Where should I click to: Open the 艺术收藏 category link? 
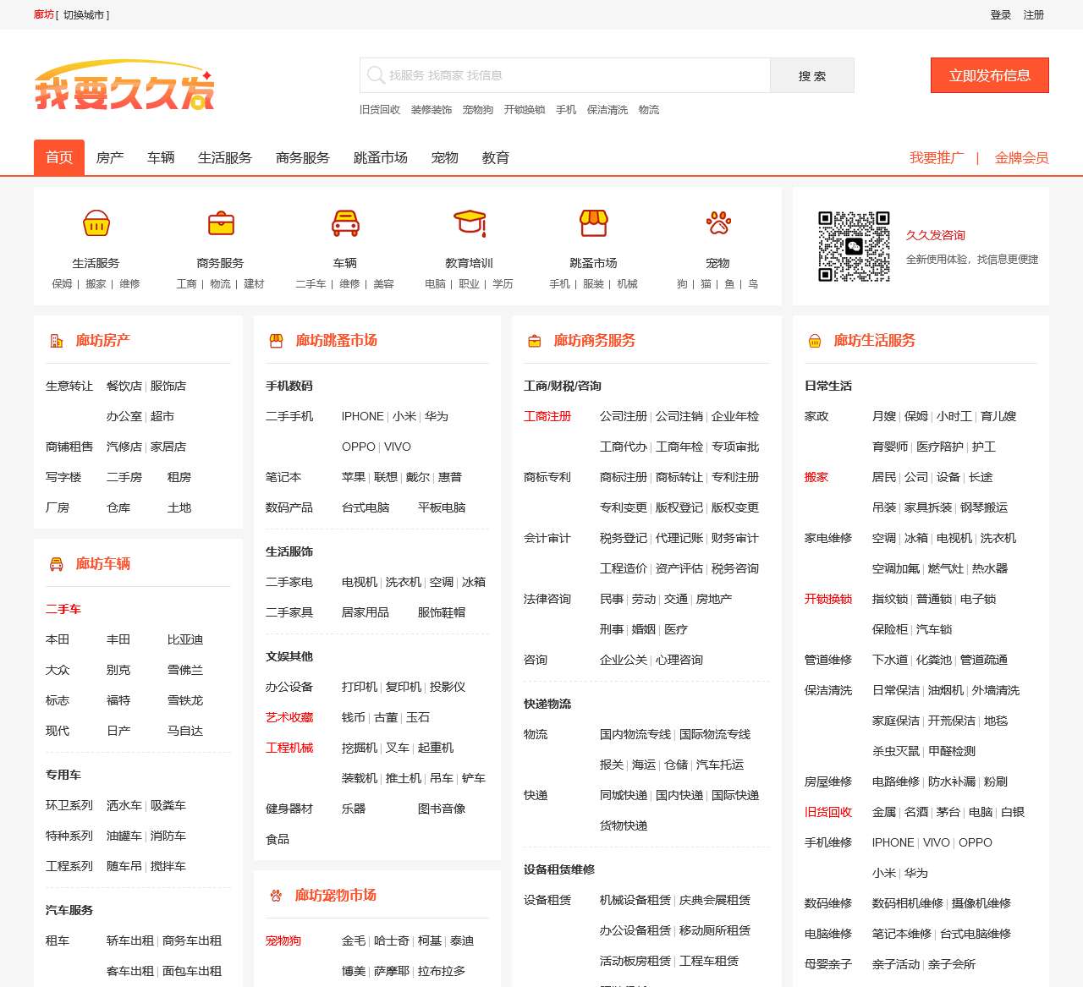(x=289, y=717)
